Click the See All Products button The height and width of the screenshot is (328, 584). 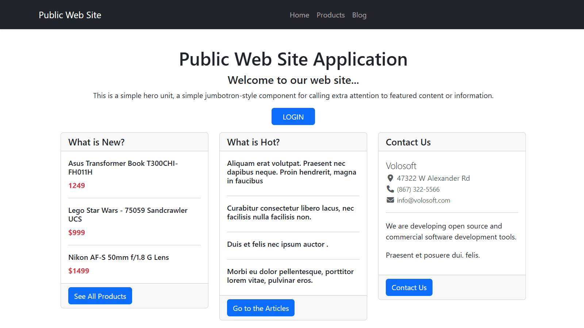[100, 296]
